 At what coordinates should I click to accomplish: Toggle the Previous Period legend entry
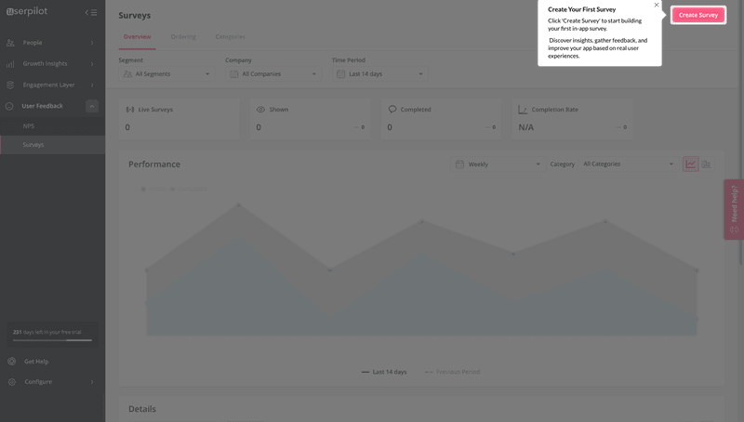click(452, 372)
